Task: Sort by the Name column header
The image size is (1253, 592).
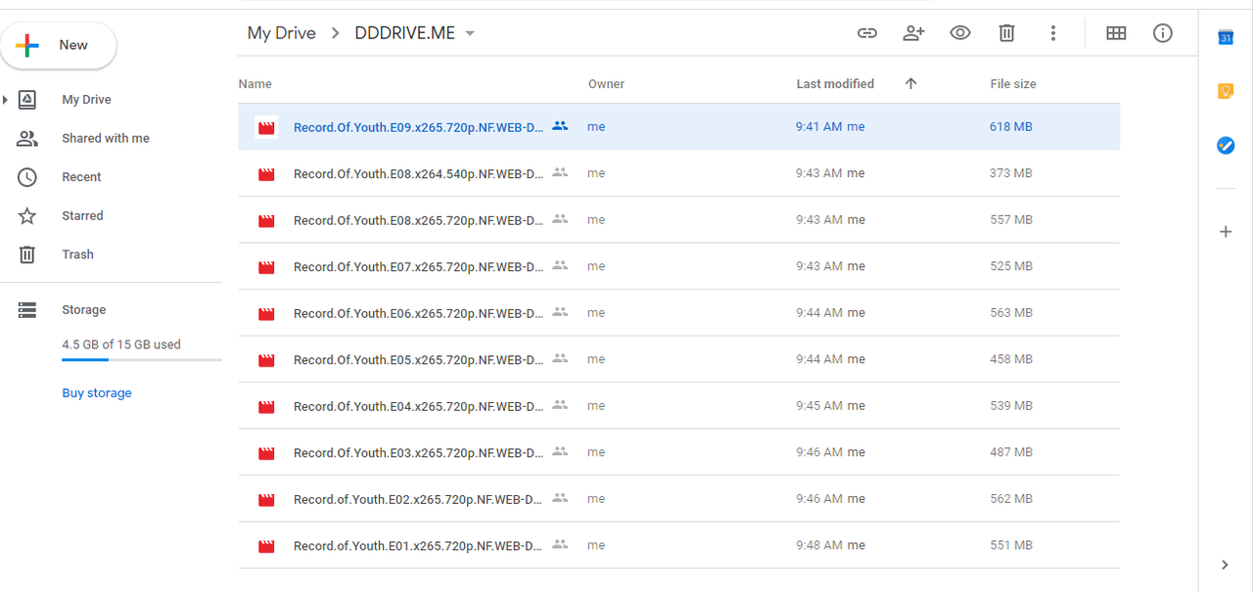Action: (255, 84)
